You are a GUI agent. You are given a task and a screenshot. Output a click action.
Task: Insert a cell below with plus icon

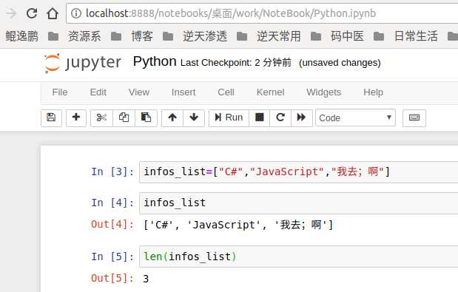pos(76,118)
